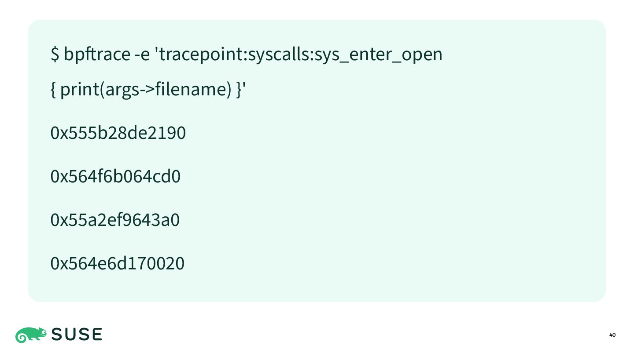
Task: Click print(args->filename) expression
Action: pos(146,90)
